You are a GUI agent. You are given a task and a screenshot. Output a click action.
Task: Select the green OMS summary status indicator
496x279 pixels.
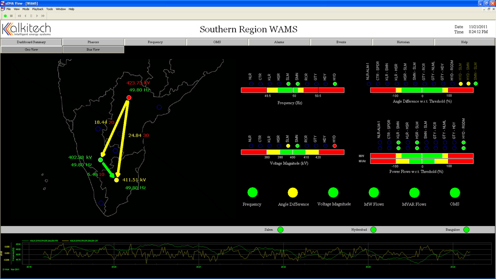coord(454,192)
